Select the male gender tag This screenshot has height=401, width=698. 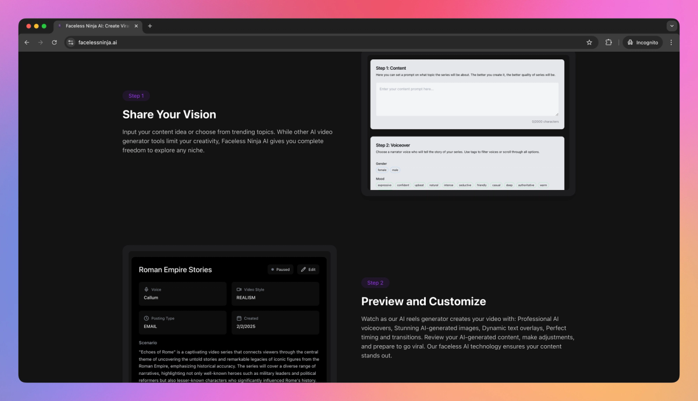tap(395, 170)
